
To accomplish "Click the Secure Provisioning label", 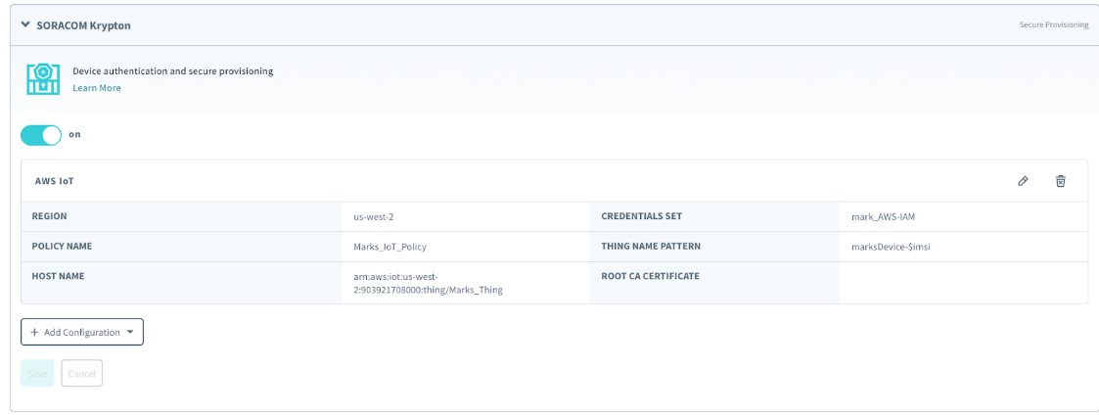I will click(1053, 25).
